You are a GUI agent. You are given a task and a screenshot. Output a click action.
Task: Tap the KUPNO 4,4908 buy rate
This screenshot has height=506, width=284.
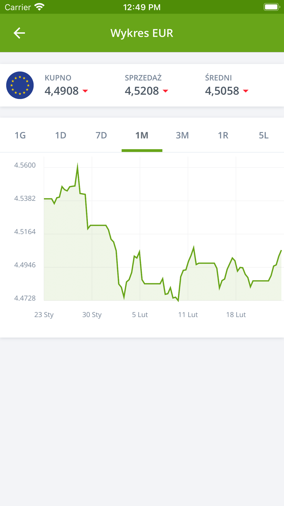(62, 91)
